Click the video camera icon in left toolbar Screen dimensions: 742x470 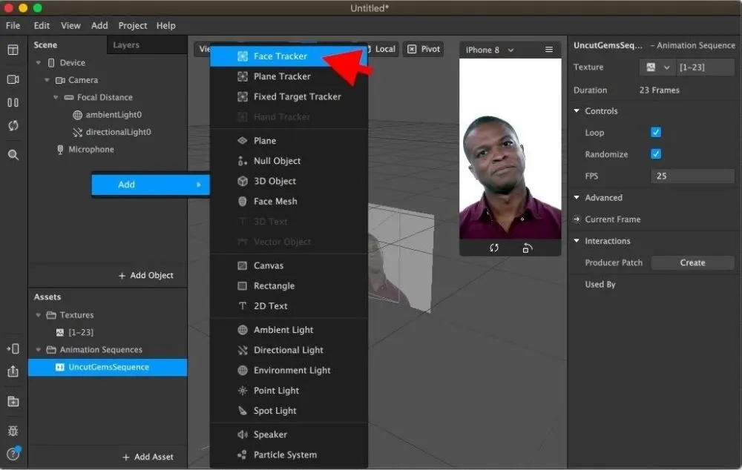coord(13,79)
